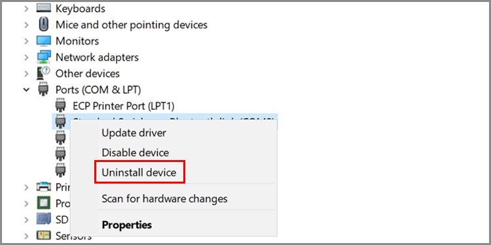The image size is (491, 245).
Task: Click the processor chip icon
Action: [43, 203]
